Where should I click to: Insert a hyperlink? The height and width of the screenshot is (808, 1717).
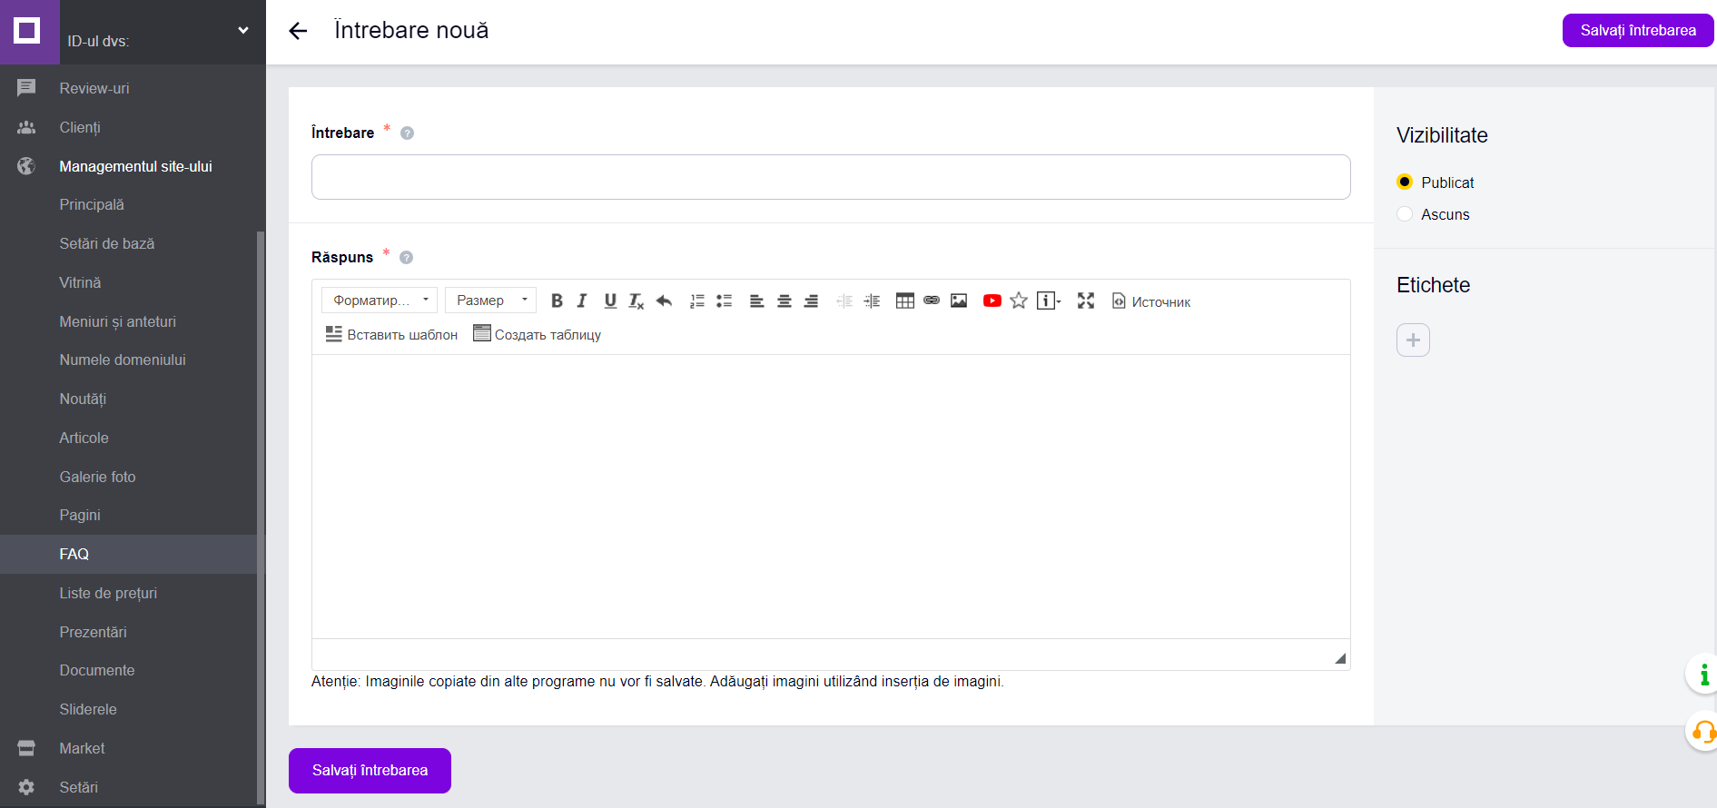point(932,301)
